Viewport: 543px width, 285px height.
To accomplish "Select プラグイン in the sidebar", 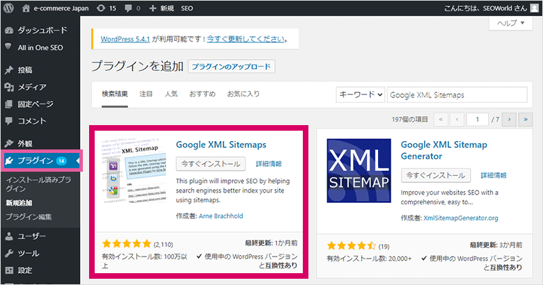I will coord(41,161).
